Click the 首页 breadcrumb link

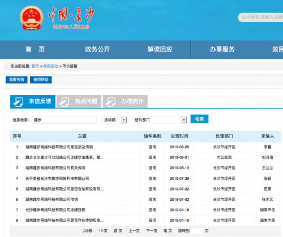pos(35,66)
